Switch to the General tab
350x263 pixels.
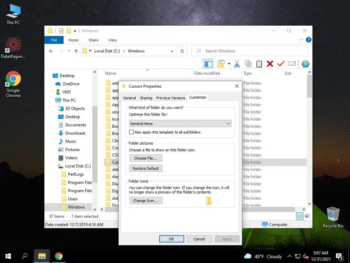pyautogui.click(x=130, y=98)
